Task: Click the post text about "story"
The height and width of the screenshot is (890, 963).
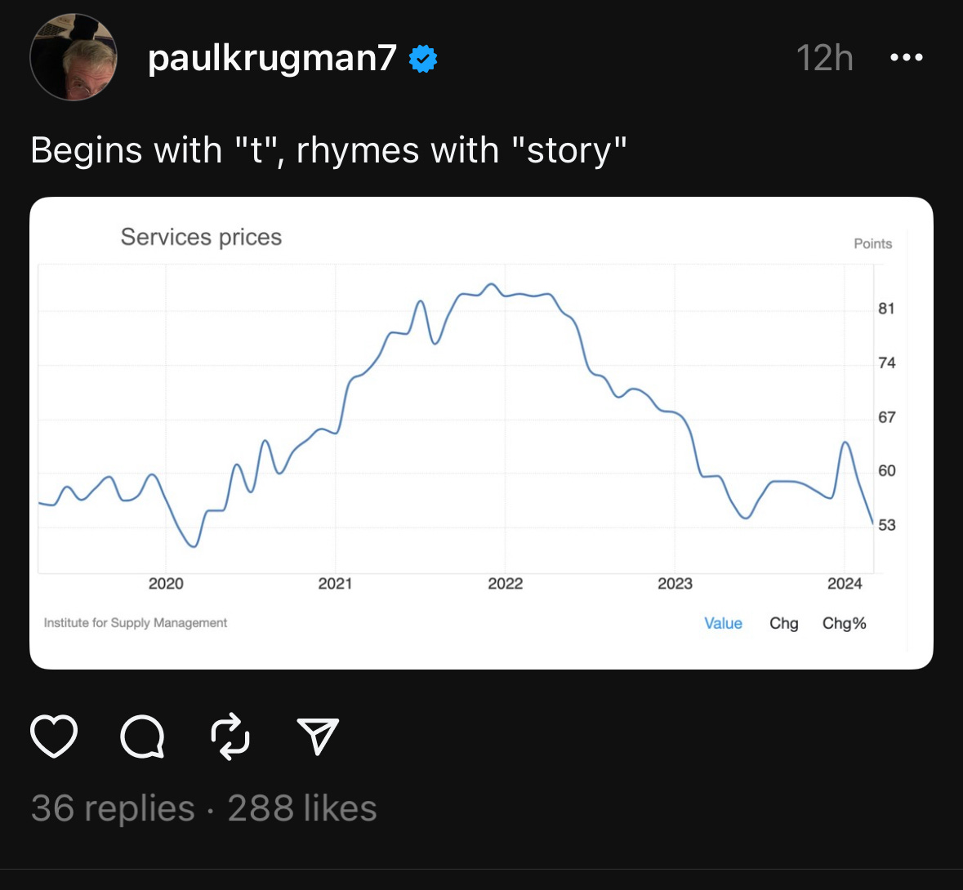Action: [x=328, y=149]
